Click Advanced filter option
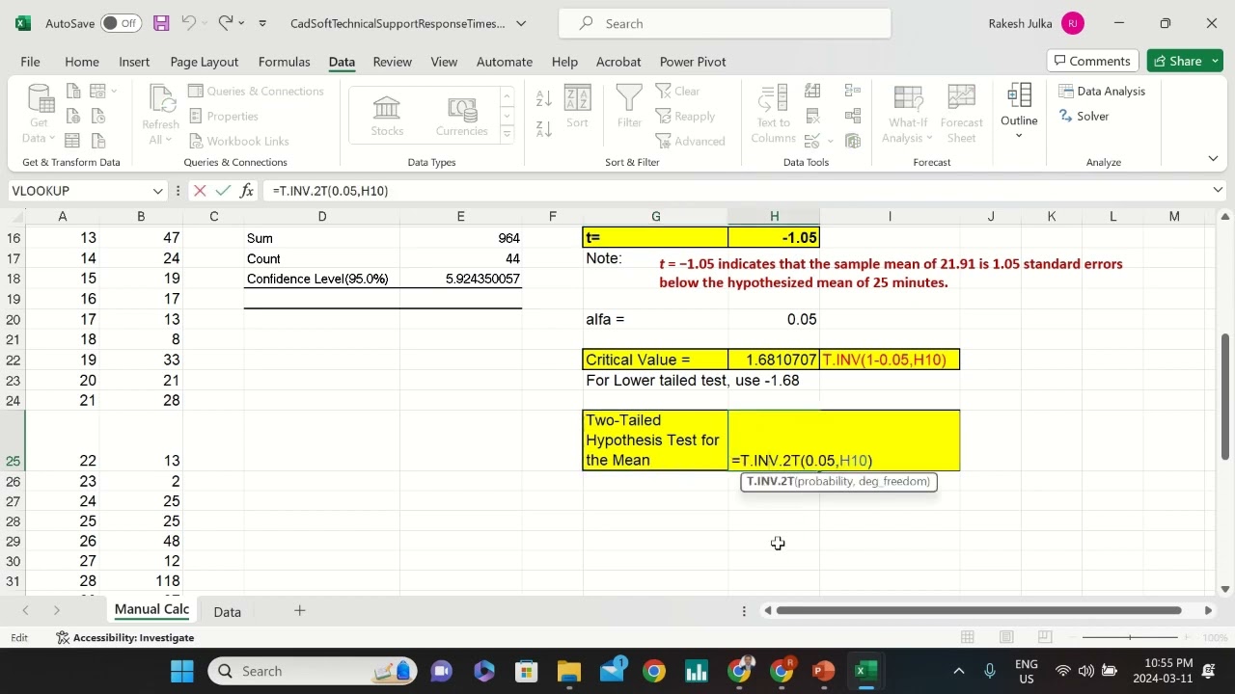 coord(690,141)
